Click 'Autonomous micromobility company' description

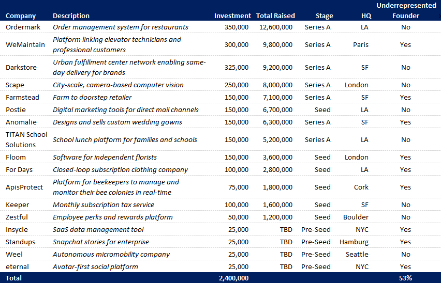pos(111,255)
